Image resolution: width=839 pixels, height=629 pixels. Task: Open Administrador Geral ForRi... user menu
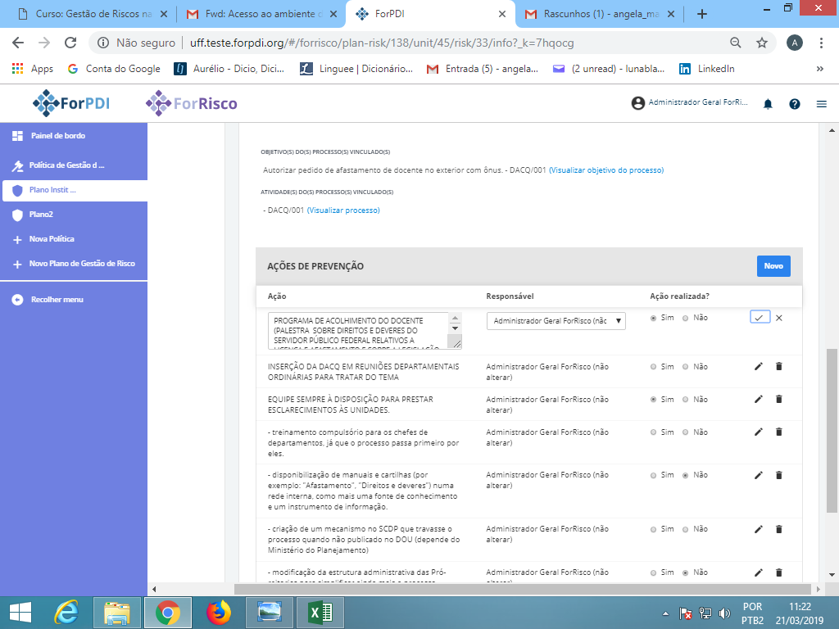coord(689,102)
